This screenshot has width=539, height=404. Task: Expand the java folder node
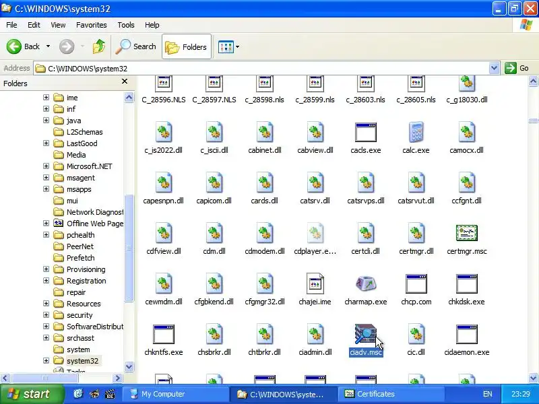[46, 121]
